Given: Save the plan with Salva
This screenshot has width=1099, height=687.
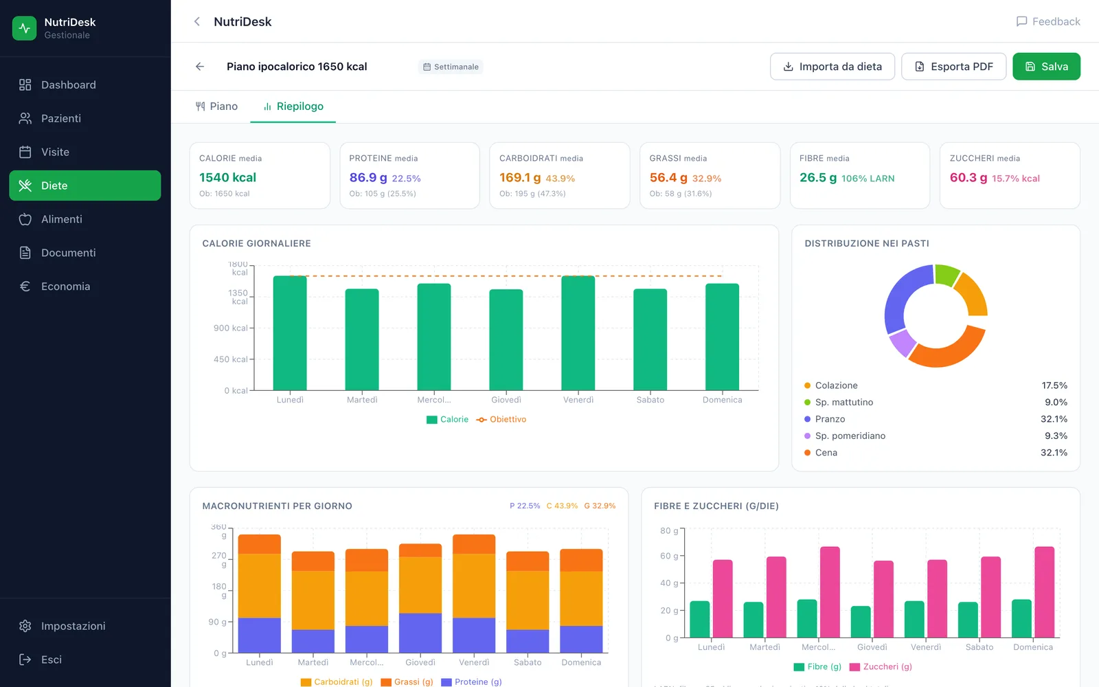Looking at the screenshot, I should pyautogui.click(x=1047, y=67).
